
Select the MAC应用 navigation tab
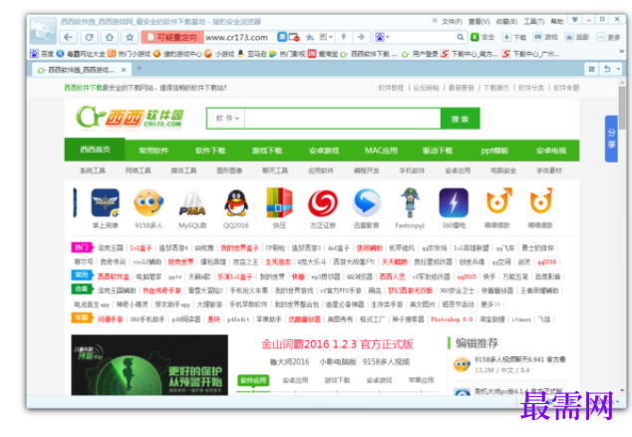point(381,151)
